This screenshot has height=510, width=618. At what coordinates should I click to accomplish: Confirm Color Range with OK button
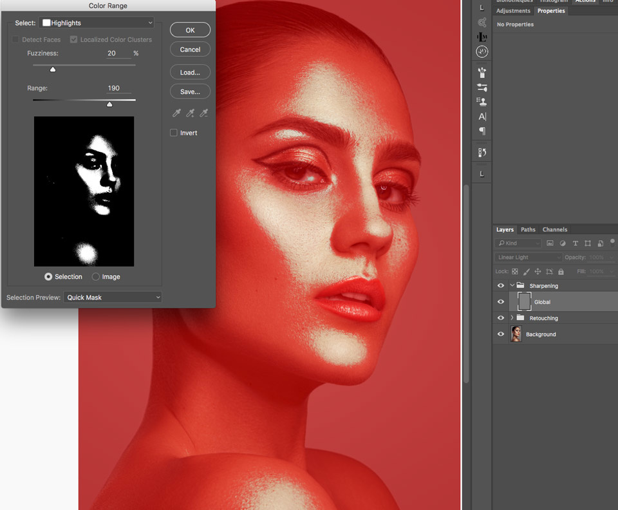pyautogui.click(x=190, y=30)
